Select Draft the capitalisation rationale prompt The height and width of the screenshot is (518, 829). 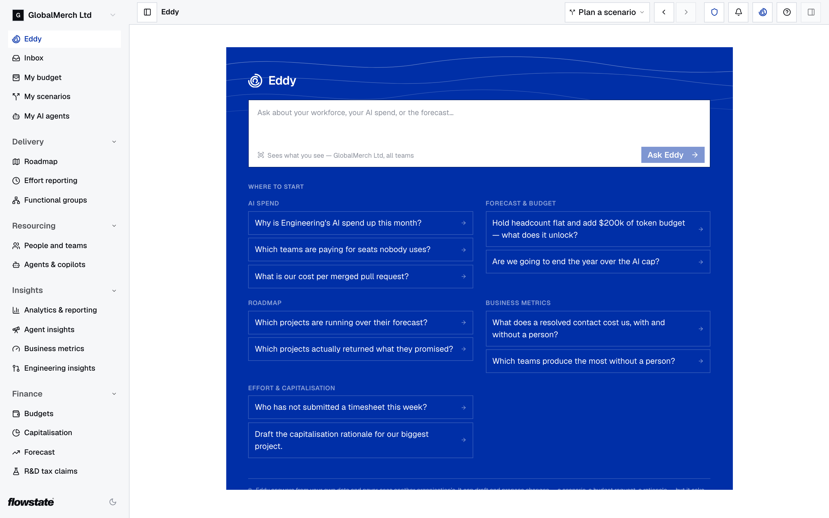click(360, 440)
